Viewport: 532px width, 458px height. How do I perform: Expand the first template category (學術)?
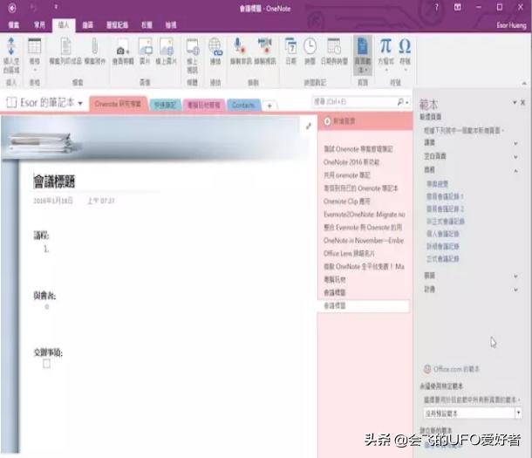[515, 143]
